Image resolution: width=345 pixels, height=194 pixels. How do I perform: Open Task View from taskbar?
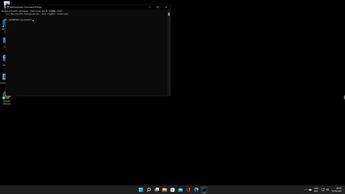[x=157, y=190]
